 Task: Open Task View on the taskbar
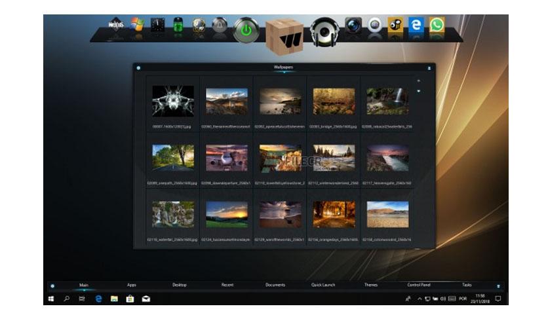coord(82,299)
